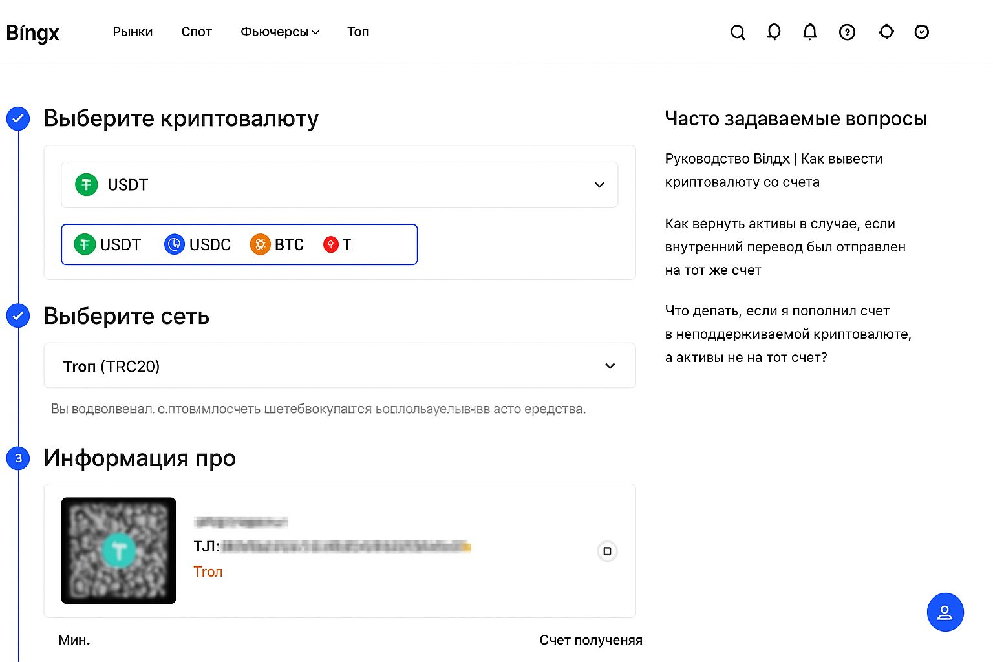Open the blue support chat button

945,612
